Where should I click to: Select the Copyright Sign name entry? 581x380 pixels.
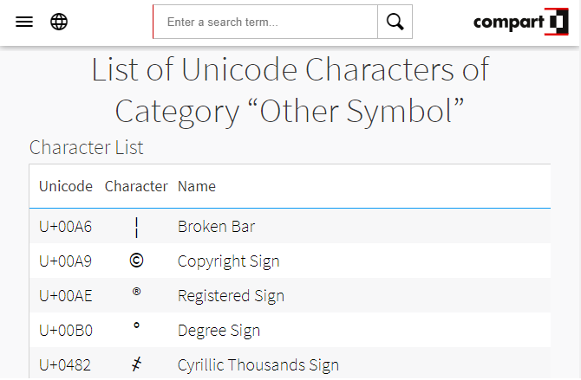pos(228,261)
